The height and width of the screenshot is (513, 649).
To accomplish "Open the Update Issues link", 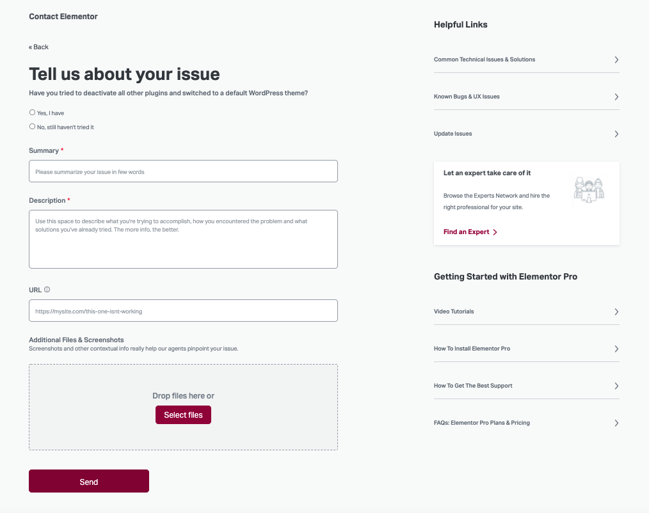I will click(x=453, y=134).
